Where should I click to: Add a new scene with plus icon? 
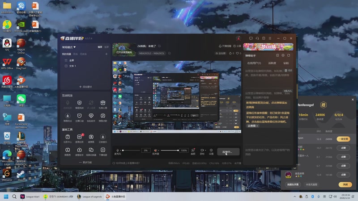(107, 54)
